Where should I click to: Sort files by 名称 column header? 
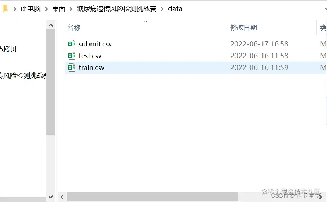(74, 28)
